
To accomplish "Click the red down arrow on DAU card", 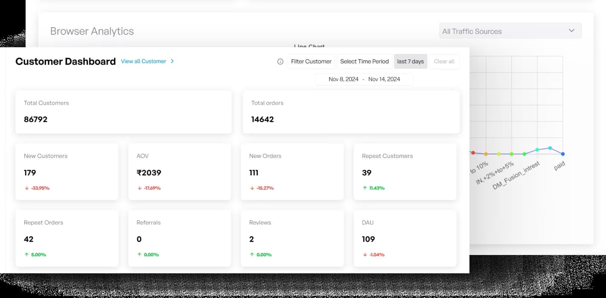I will point(365,254).
